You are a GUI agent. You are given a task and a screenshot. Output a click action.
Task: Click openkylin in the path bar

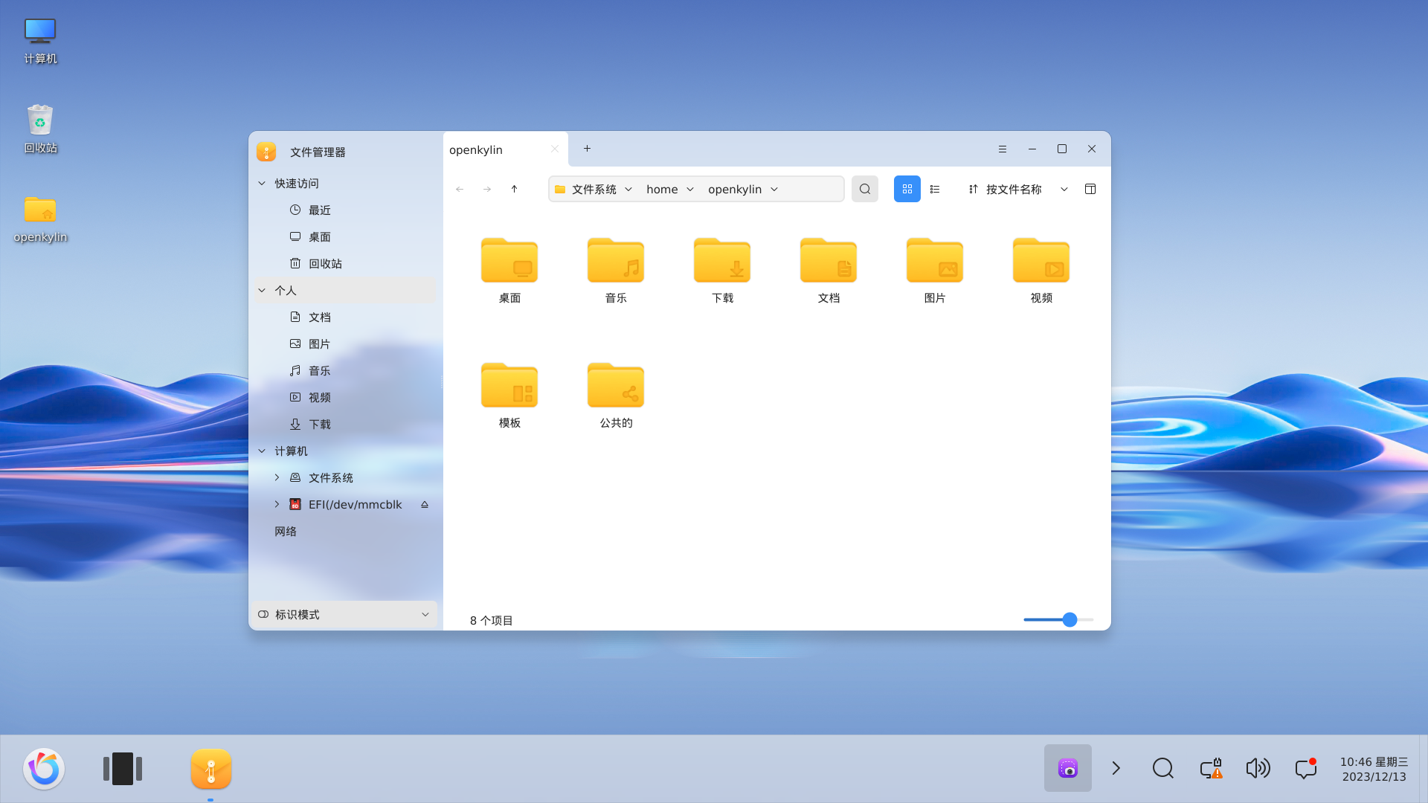tap(735, 190)
